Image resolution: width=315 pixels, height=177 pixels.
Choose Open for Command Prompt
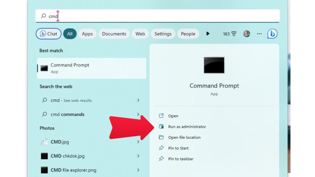click(x=173, y=116)
